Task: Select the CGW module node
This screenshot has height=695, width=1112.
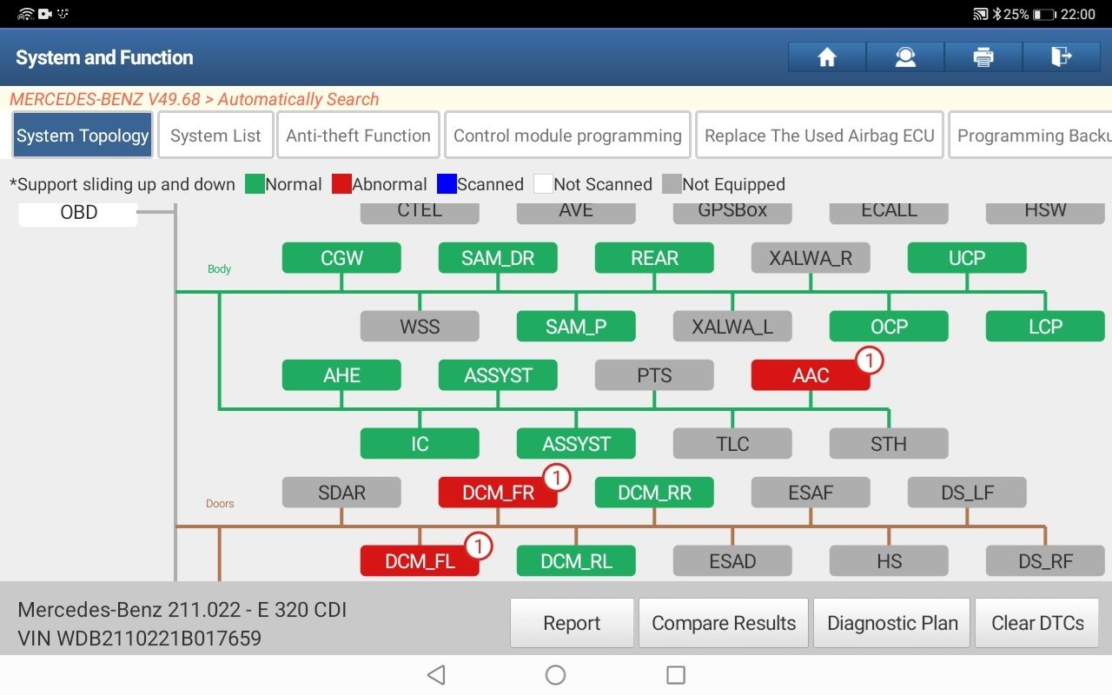Action: 341,258
